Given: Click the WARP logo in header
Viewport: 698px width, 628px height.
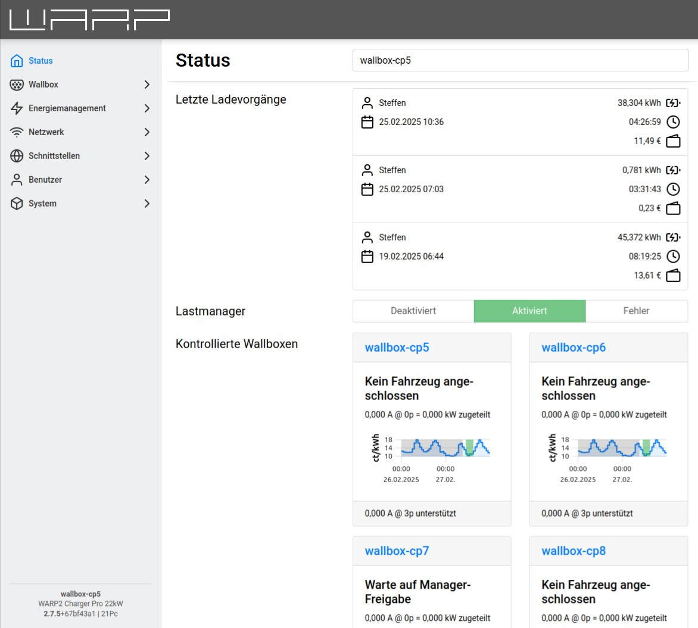Looking at the screenshot, I should pyautogui.click(x=89, y=20).
